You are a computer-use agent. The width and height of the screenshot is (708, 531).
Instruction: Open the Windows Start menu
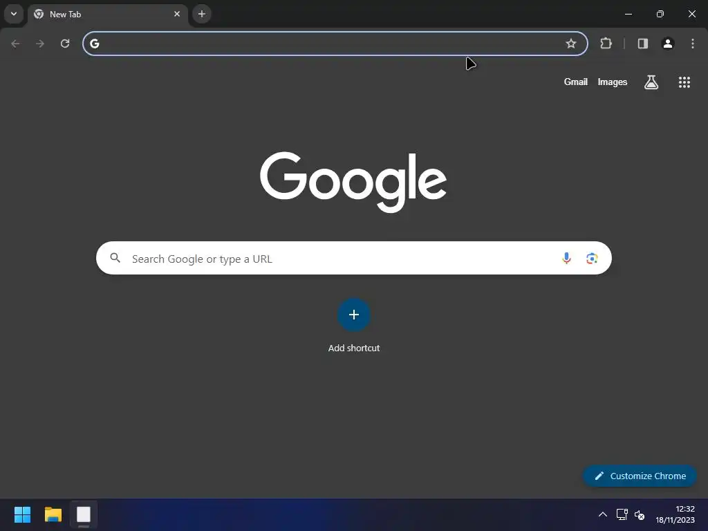[22, 514]
